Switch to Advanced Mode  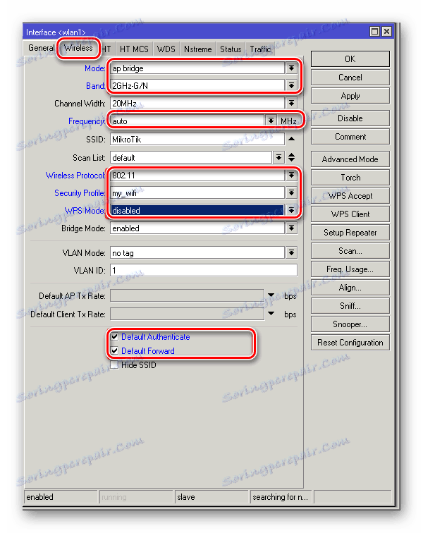350,159
